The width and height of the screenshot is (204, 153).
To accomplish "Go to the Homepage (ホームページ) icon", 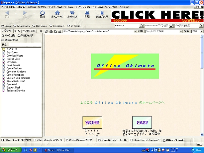I will (57, 14).
